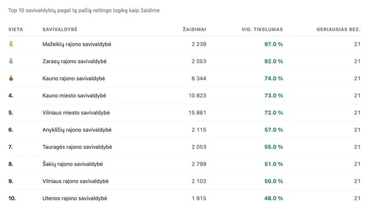
Task: Click the bronze medal icon
Action: coord(11,79)
